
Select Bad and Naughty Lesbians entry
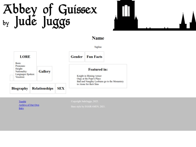point(100,83)
